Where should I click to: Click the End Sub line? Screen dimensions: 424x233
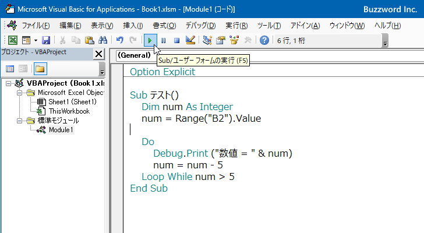pyautogui.click(x=149, y=188)
